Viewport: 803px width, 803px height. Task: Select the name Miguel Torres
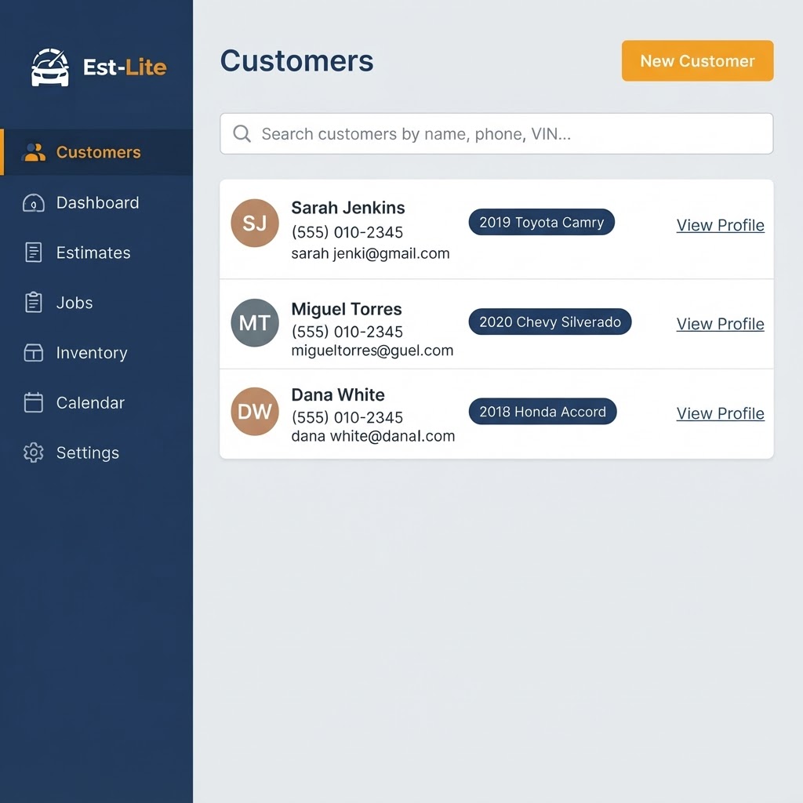click(347, 309)
